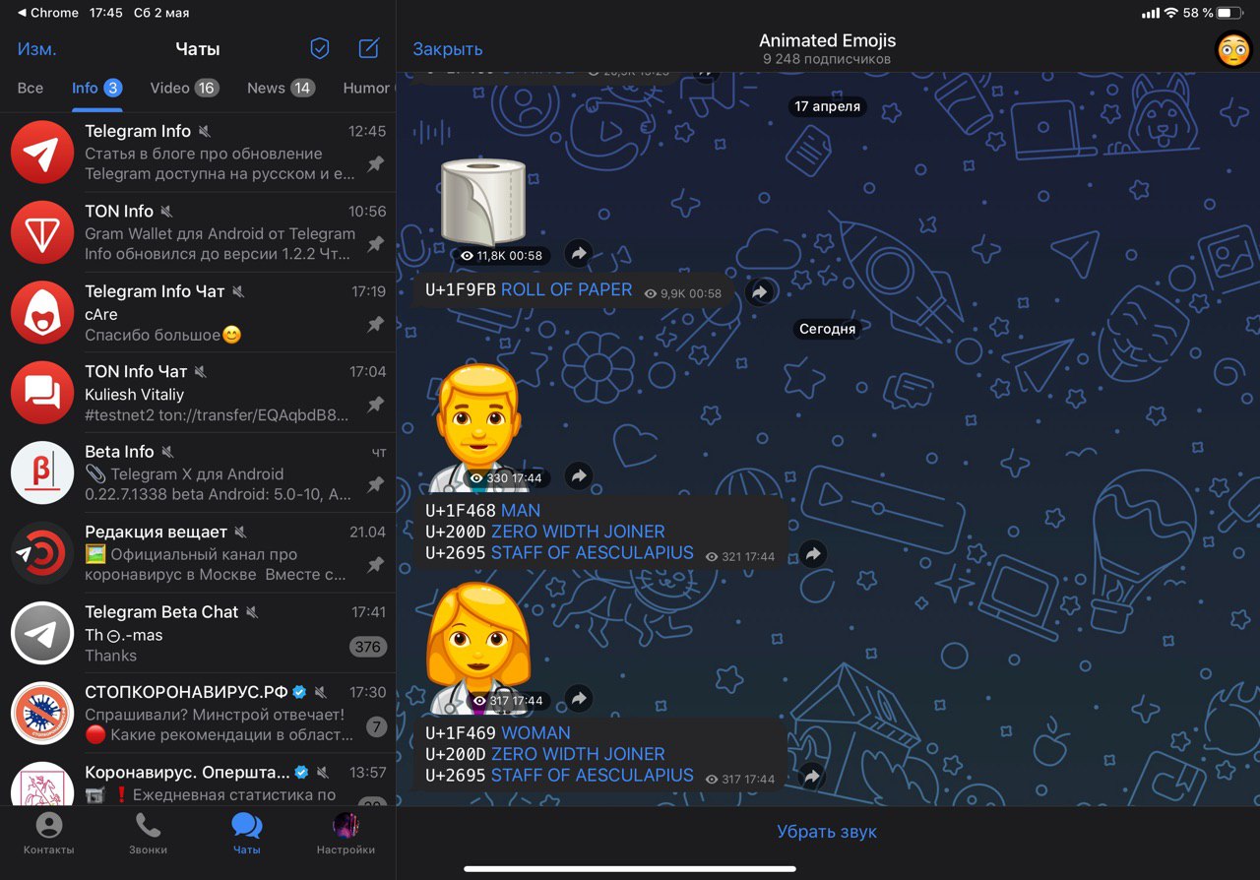Tap Убрать звук to mute channel
The image size is (1260, 880).
[x=827, y=832]
